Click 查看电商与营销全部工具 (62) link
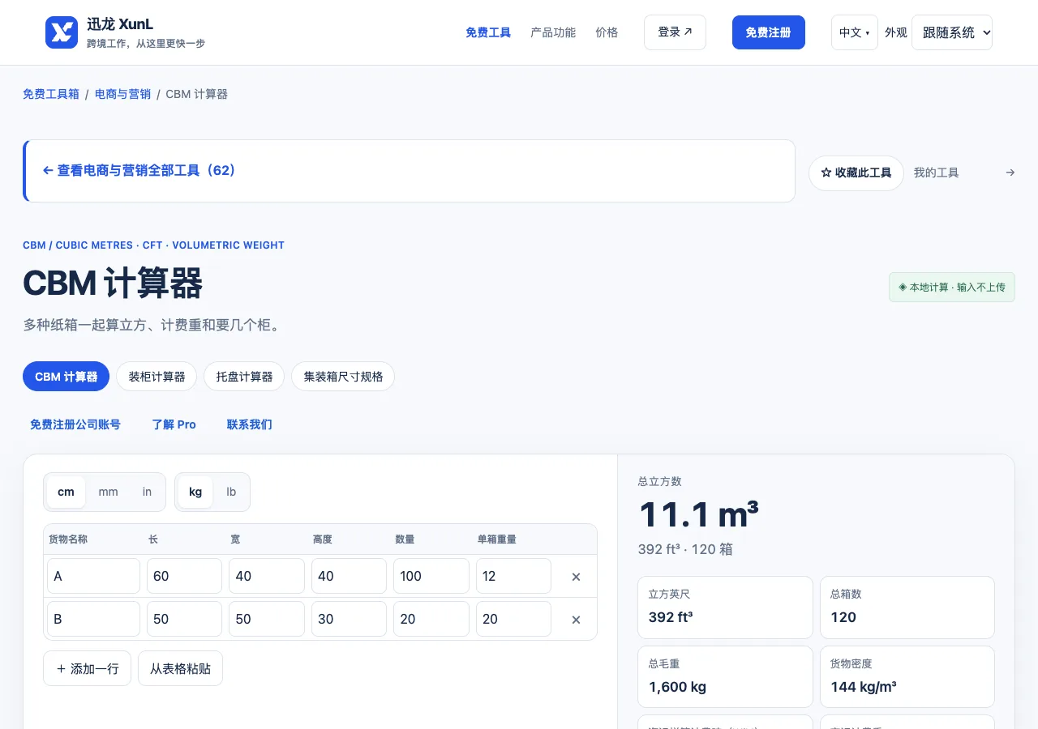 (x=139, y=171)
